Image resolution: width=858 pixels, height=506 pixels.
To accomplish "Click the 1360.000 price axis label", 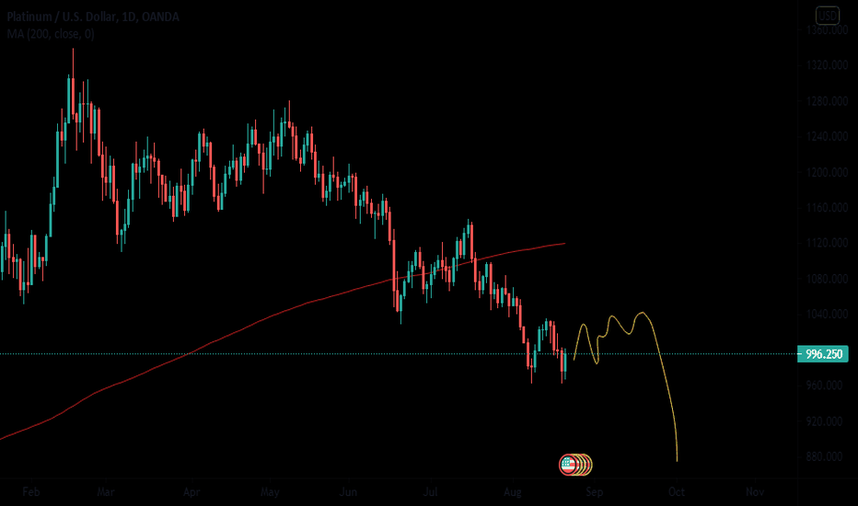I will [827, 30].
